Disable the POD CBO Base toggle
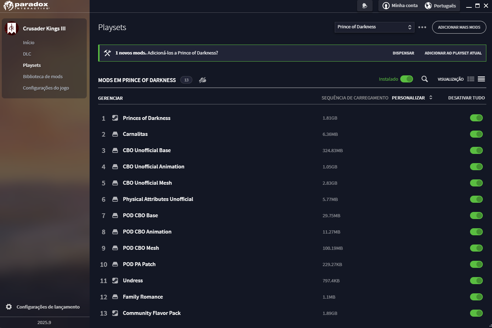492x328 pixels. [476, 215]
